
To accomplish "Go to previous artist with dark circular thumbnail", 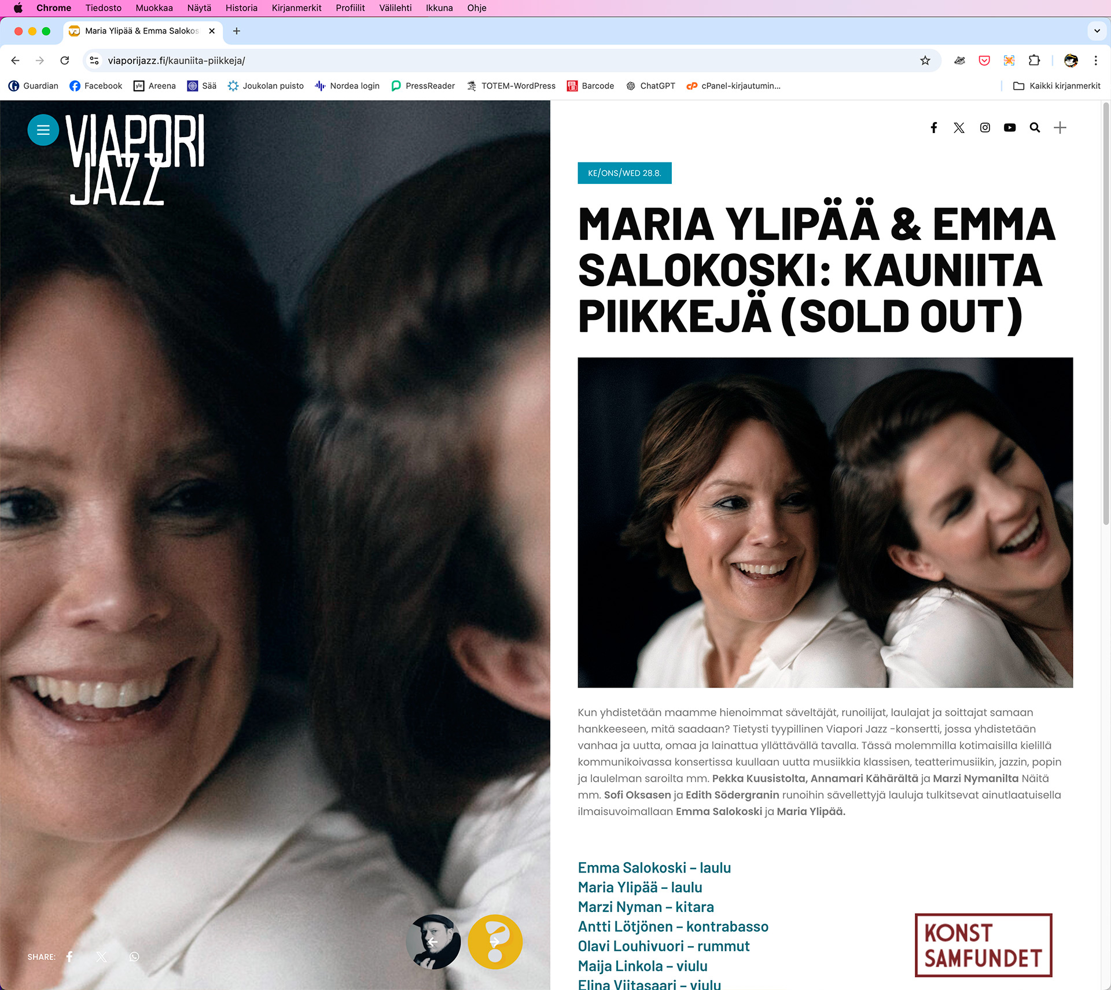I will pyautogui.click(x=433, y=942).
